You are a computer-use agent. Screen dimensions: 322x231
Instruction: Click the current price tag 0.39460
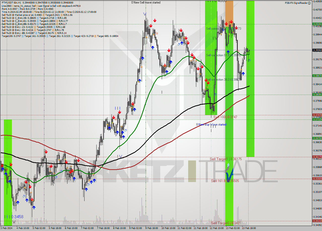click(317, 50)
